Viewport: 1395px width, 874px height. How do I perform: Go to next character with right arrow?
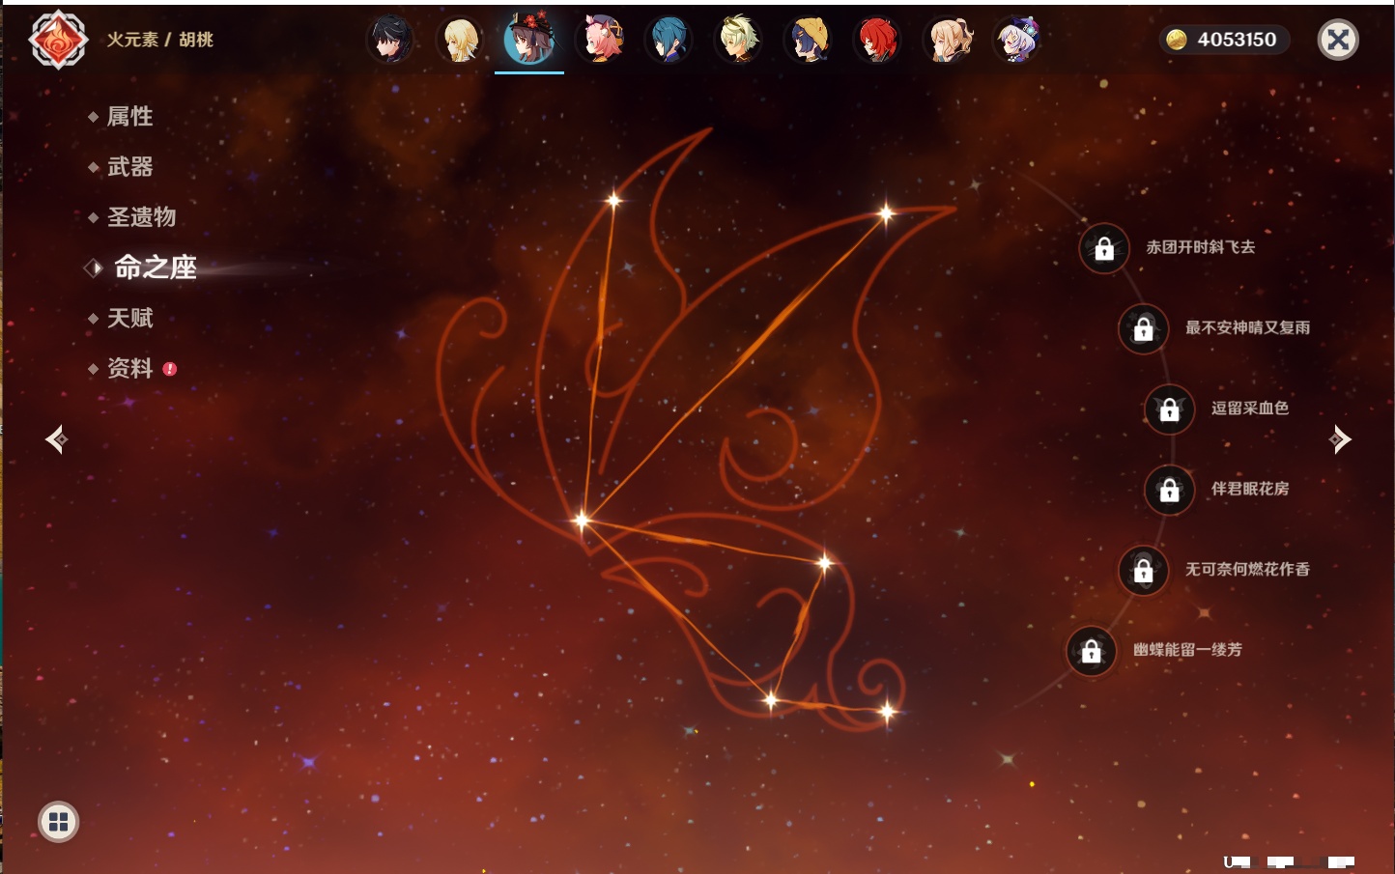1340,439
